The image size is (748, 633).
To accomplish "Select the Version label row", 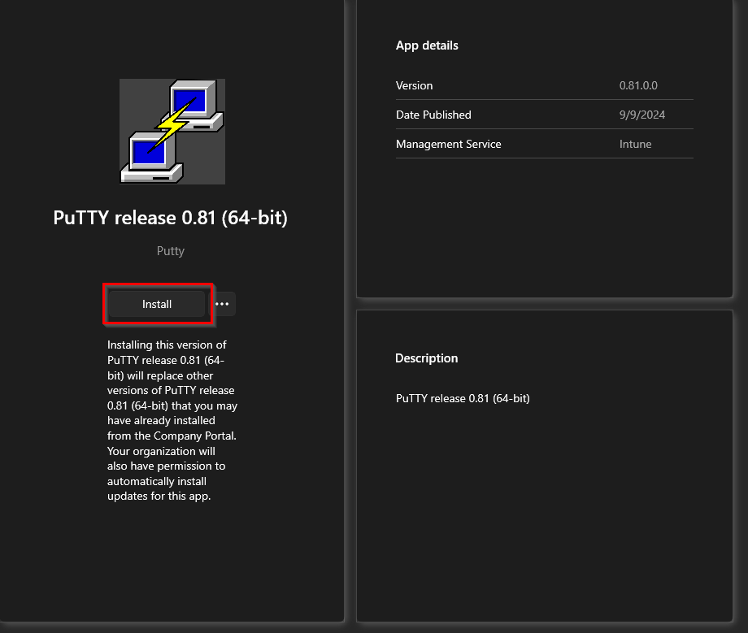I will (x=414, y=85).
